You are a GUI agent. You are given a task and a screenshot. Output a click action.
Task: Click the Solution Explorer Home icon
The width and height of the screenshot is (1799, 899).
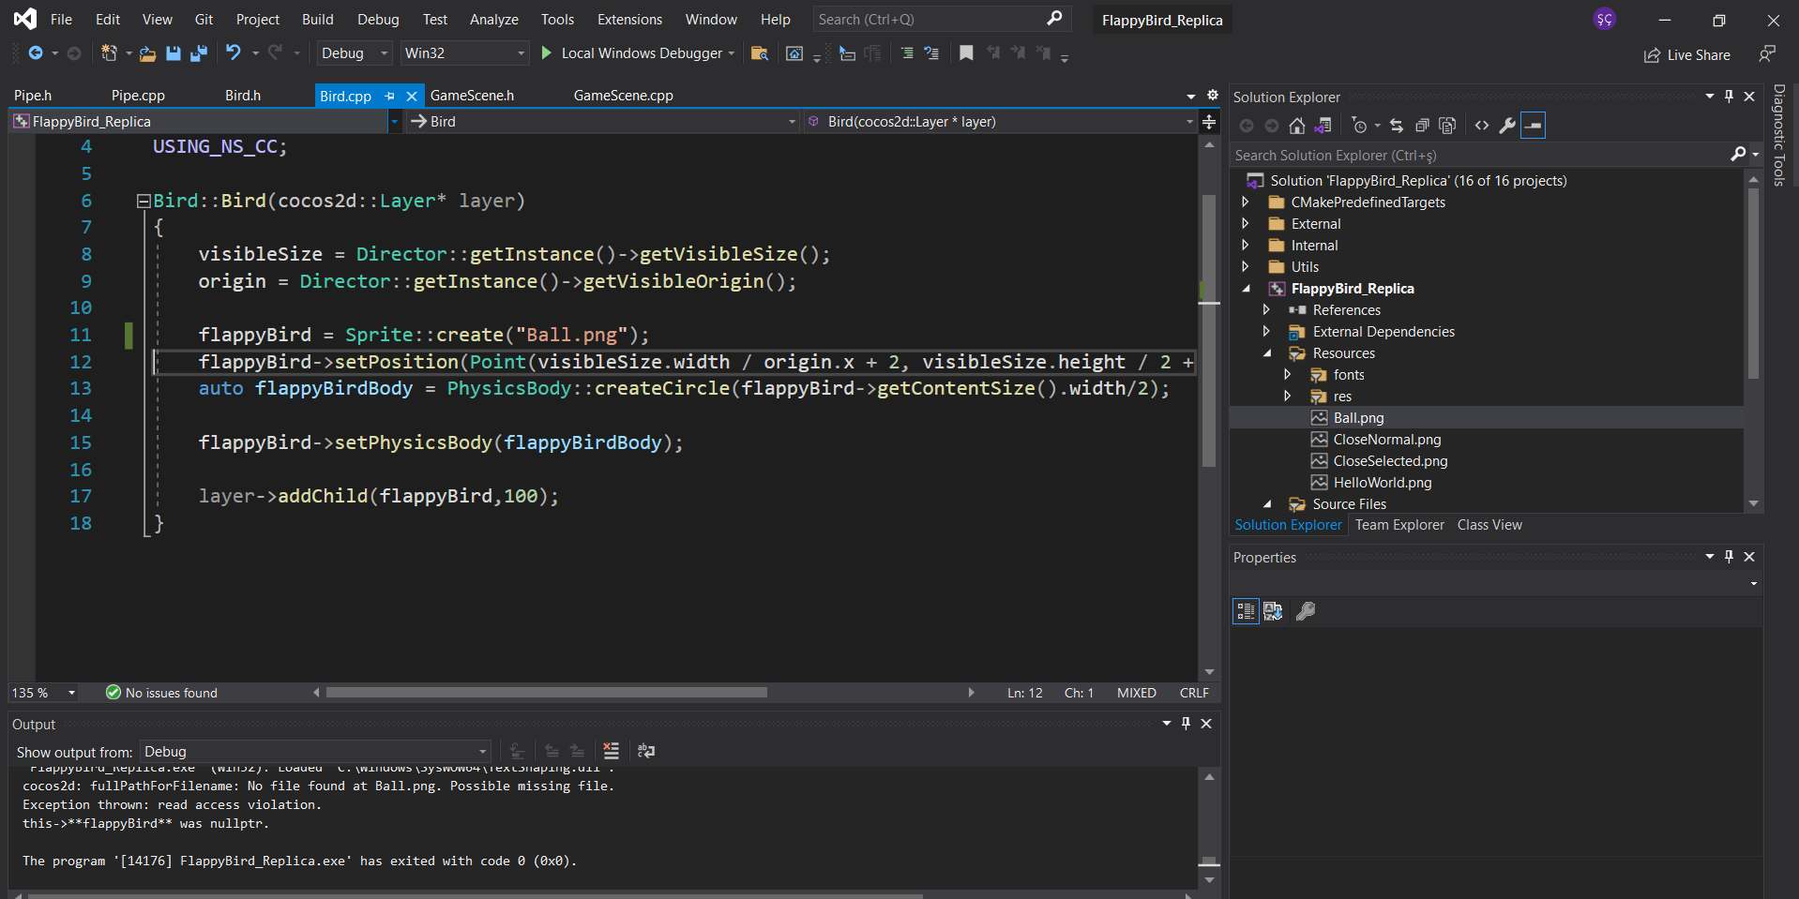(x=1297, y=126)
